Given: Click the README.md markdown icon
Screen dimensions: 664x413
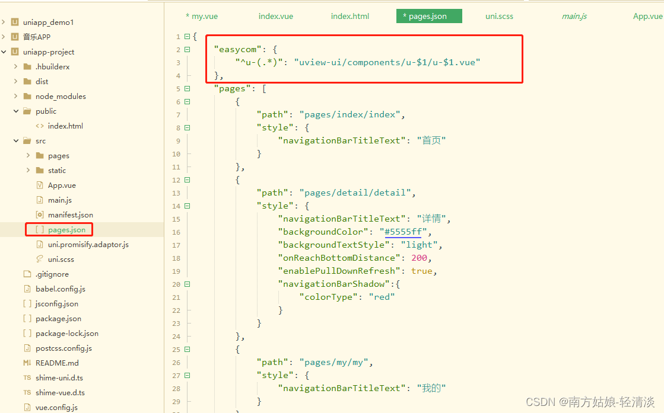Looking at the screenshot, I should (27, 363).
